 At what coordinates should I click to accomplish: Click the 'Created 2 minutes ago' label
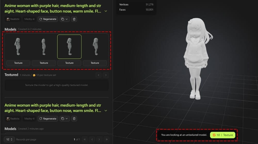tap(31, 129)
